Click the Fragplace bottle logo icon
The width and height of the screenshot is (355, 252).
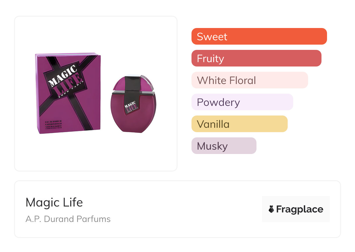click(271, 209)
